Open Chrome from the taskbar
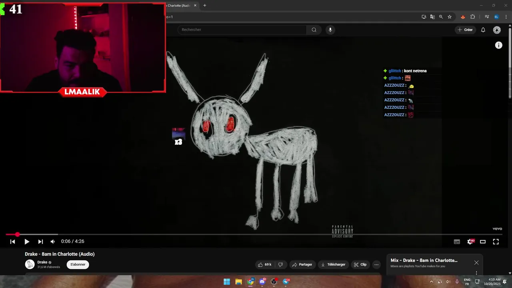 pos(250,282)
